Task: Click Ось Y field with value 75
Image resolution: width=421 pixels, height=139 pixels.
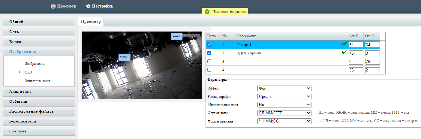Action: click(x=372, y=62)
